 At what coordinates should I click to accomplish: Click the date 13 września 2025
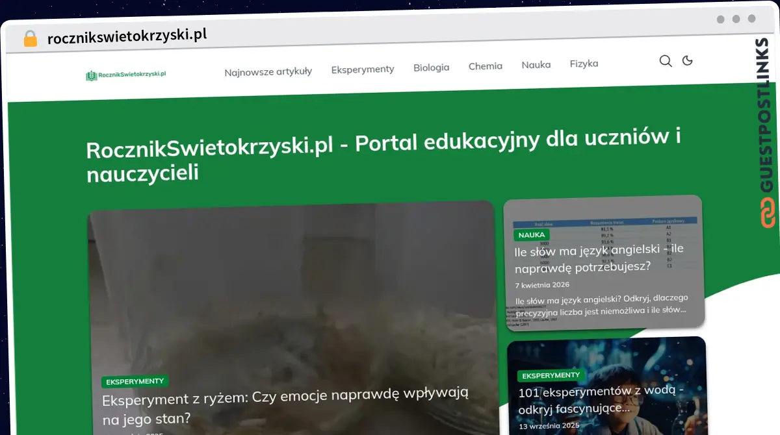(x=549, y=426)
